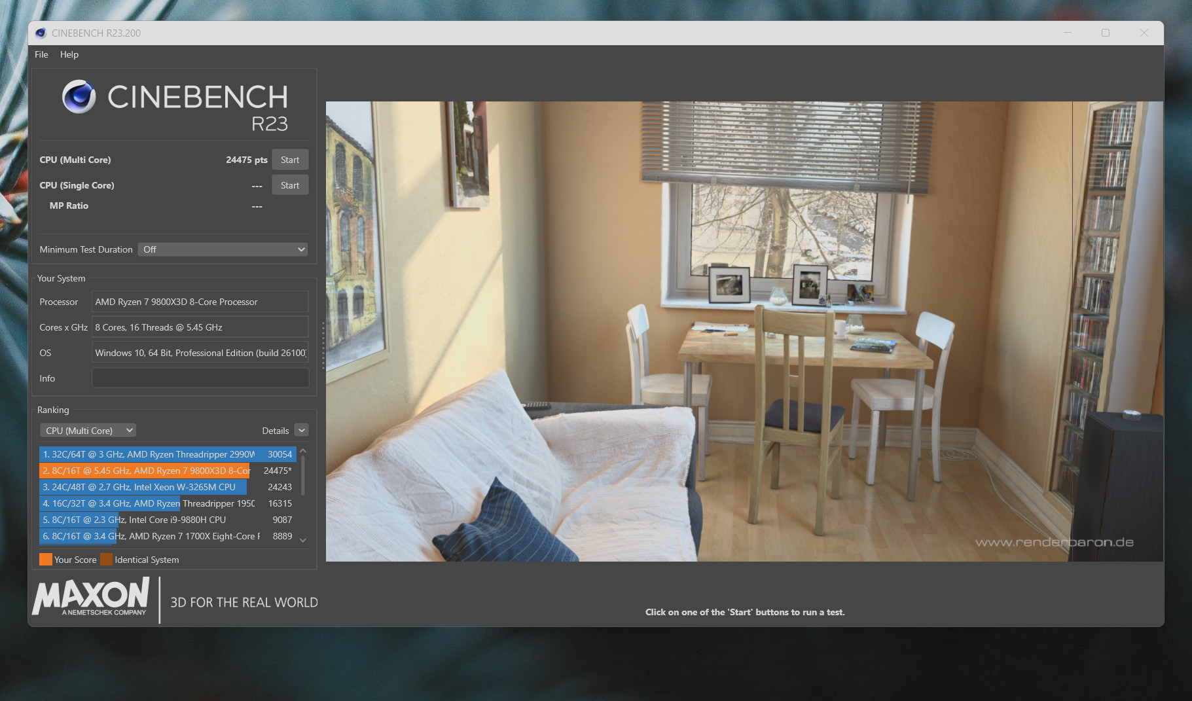Click the Maxon logo
Screen dimensions: 1192x701
point(91,597)
